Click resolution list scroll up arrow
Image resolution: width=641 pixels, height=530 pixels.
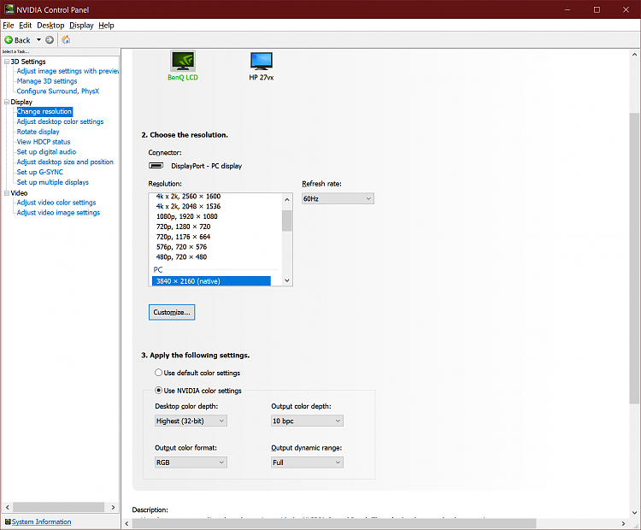pyautogui.click(x=287, y=199)
